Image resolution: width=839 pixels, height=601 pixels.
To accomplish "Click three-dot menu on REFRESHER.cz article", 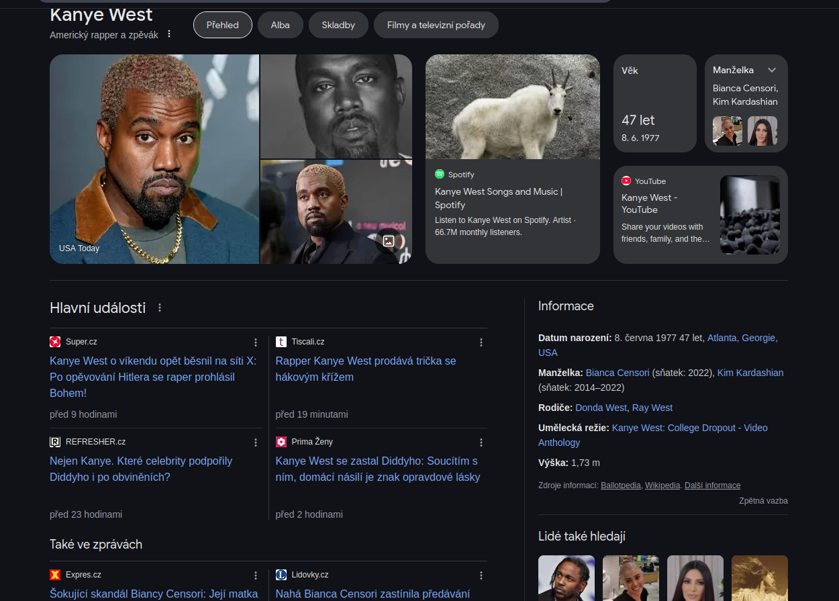I will point(255,443).
